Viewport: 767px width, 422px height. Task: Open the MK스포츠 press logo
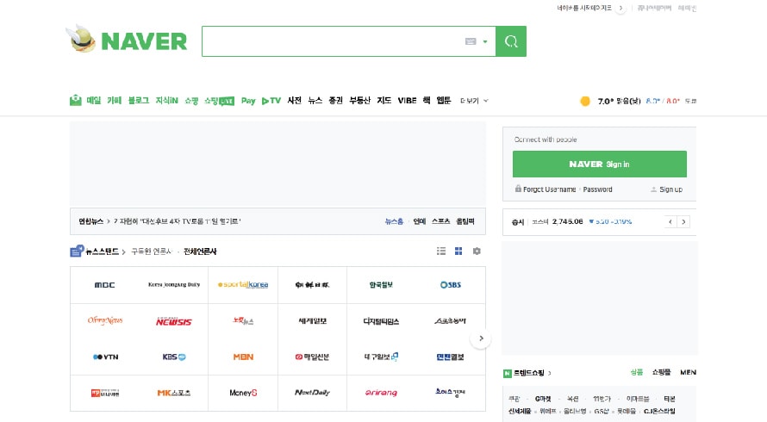point(173,393)
